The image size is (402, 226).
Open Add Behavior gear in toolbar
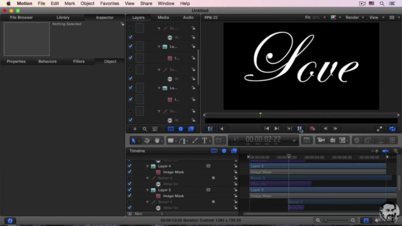[x=357, y=140]
